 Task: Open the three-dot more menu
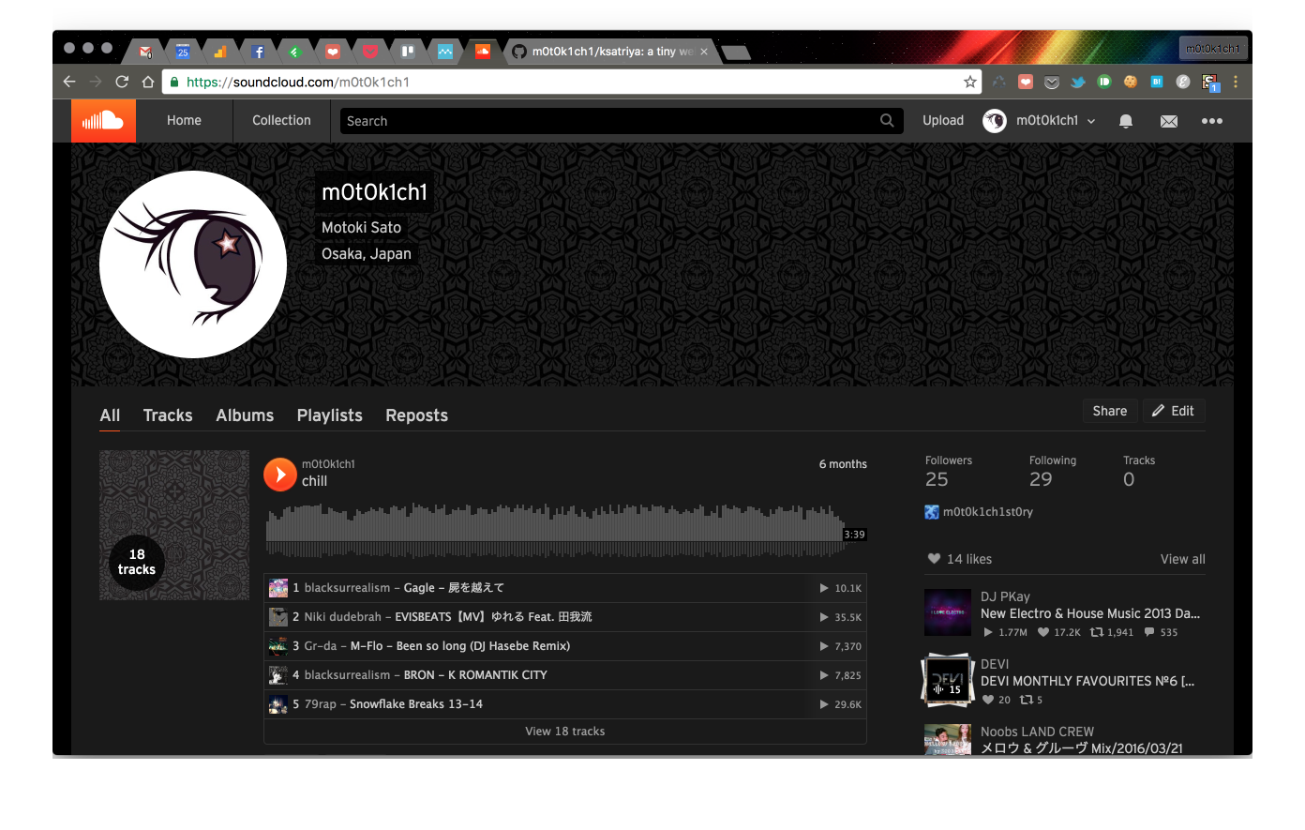point(1212,121)
